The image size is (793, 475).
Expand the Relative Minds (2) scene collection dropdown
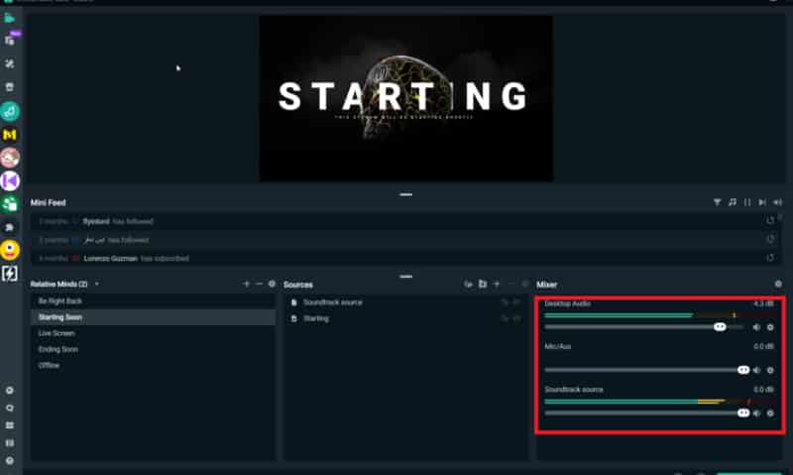[96, 285]
